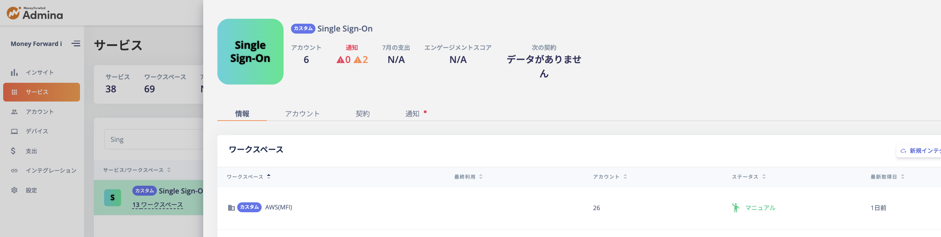The height and width of the screenshot is (237, 941).
Task: Open the アカウント tab in detail panel
Action: coord(302,114)
